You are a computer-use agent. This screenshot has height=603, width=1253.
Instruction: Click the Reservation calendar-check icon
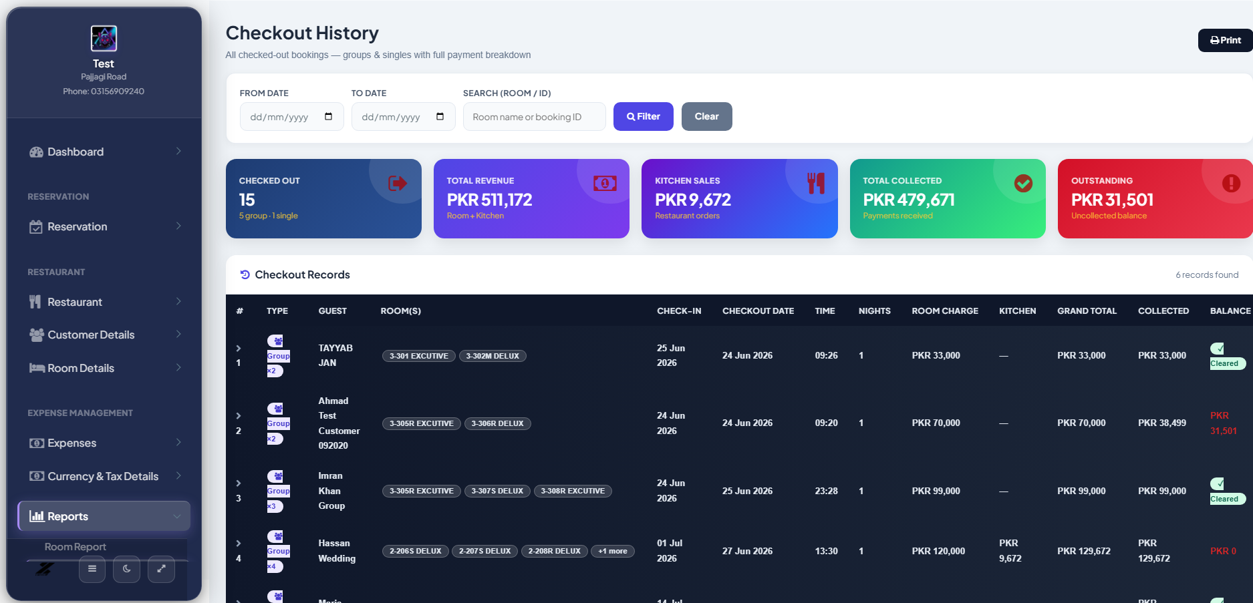pyautogui.click(x=36, y=227)
